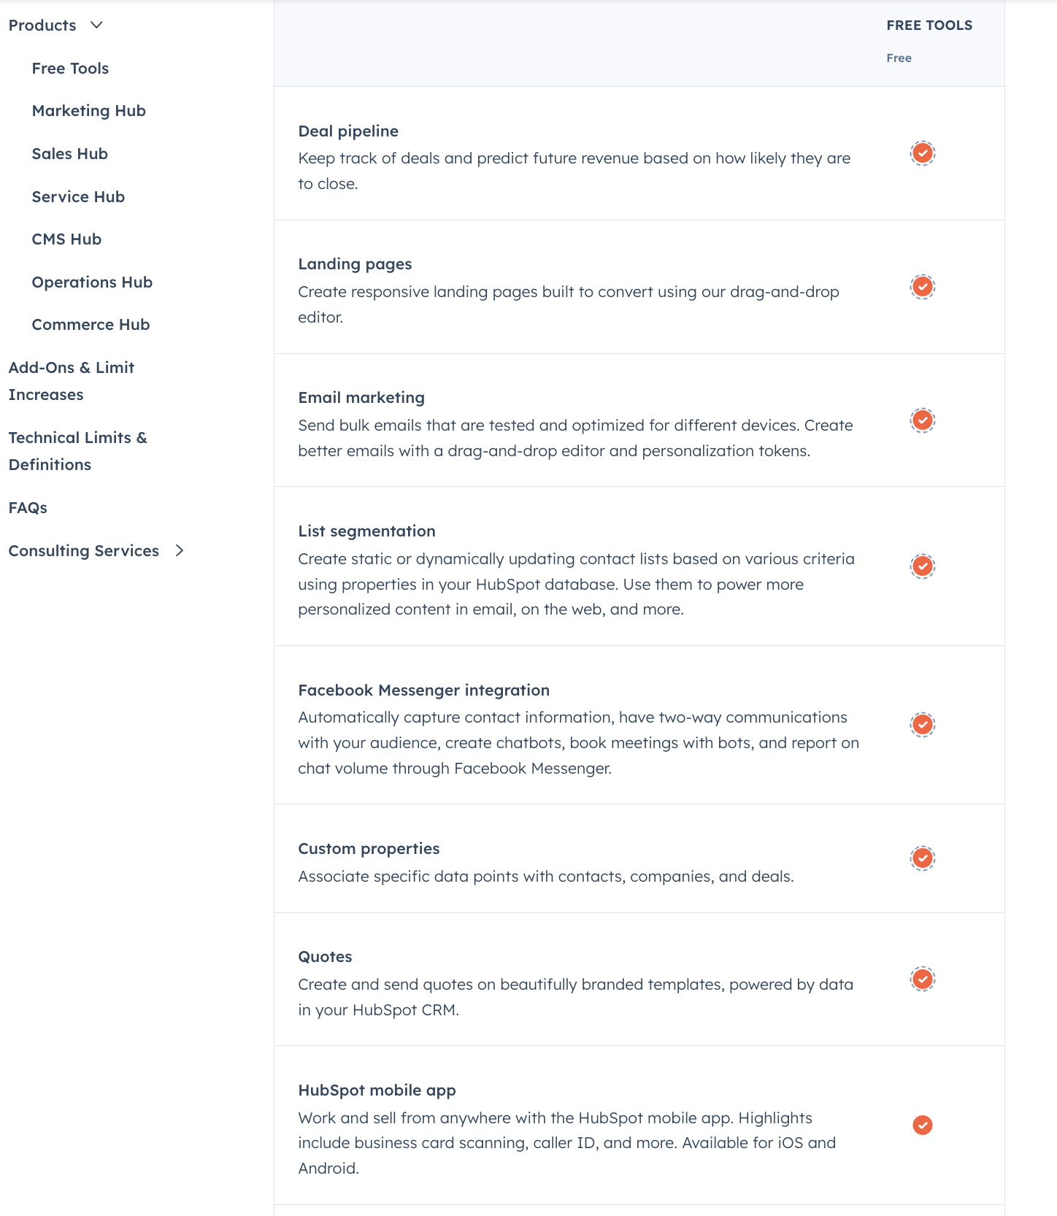
Task: Select Marketing Hub in the sidebar
Action: coord(89,111)
